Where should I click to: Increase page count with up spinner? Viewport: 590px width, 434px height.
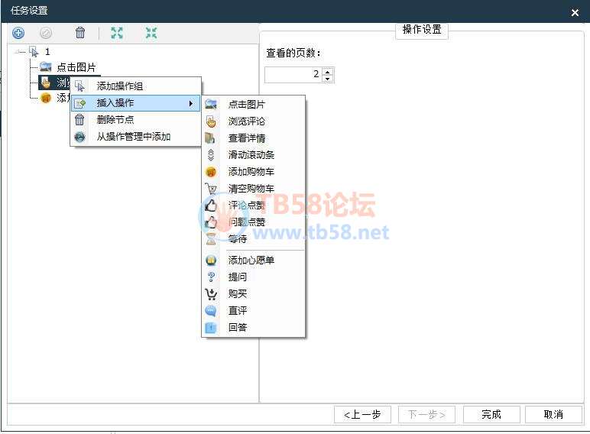[x=328, y=71]
